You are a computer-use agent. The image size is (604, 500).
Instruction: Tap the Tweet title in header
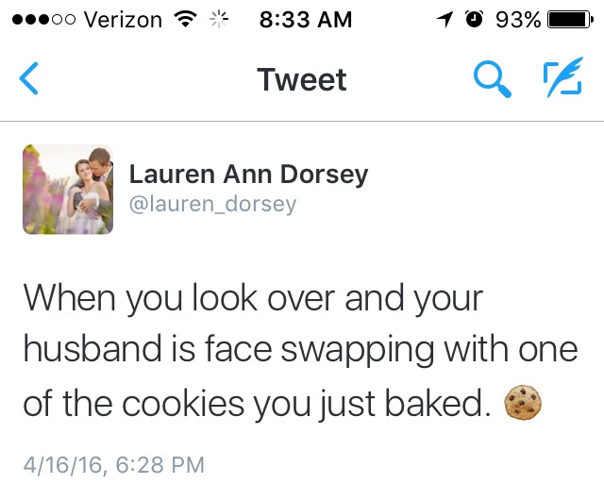pos(302,79)
